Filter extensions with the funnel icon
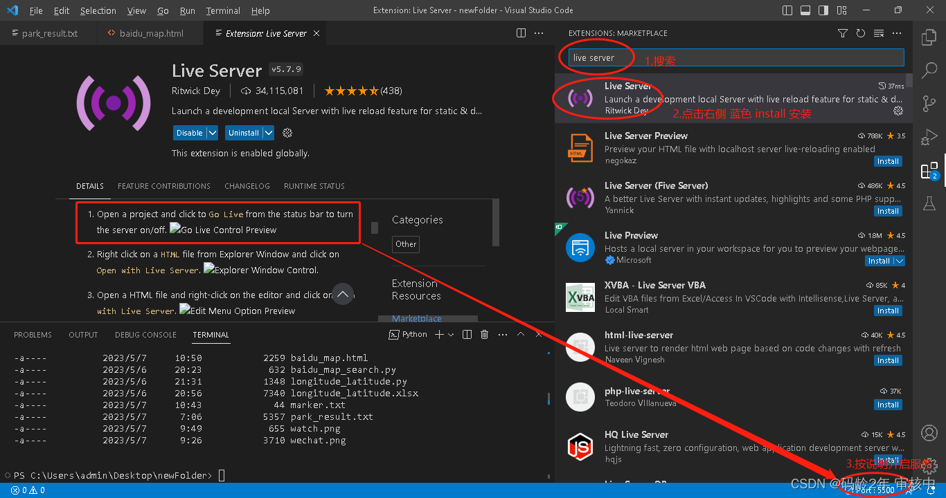This screenshot has height=498, width=946. pos(843,33)
